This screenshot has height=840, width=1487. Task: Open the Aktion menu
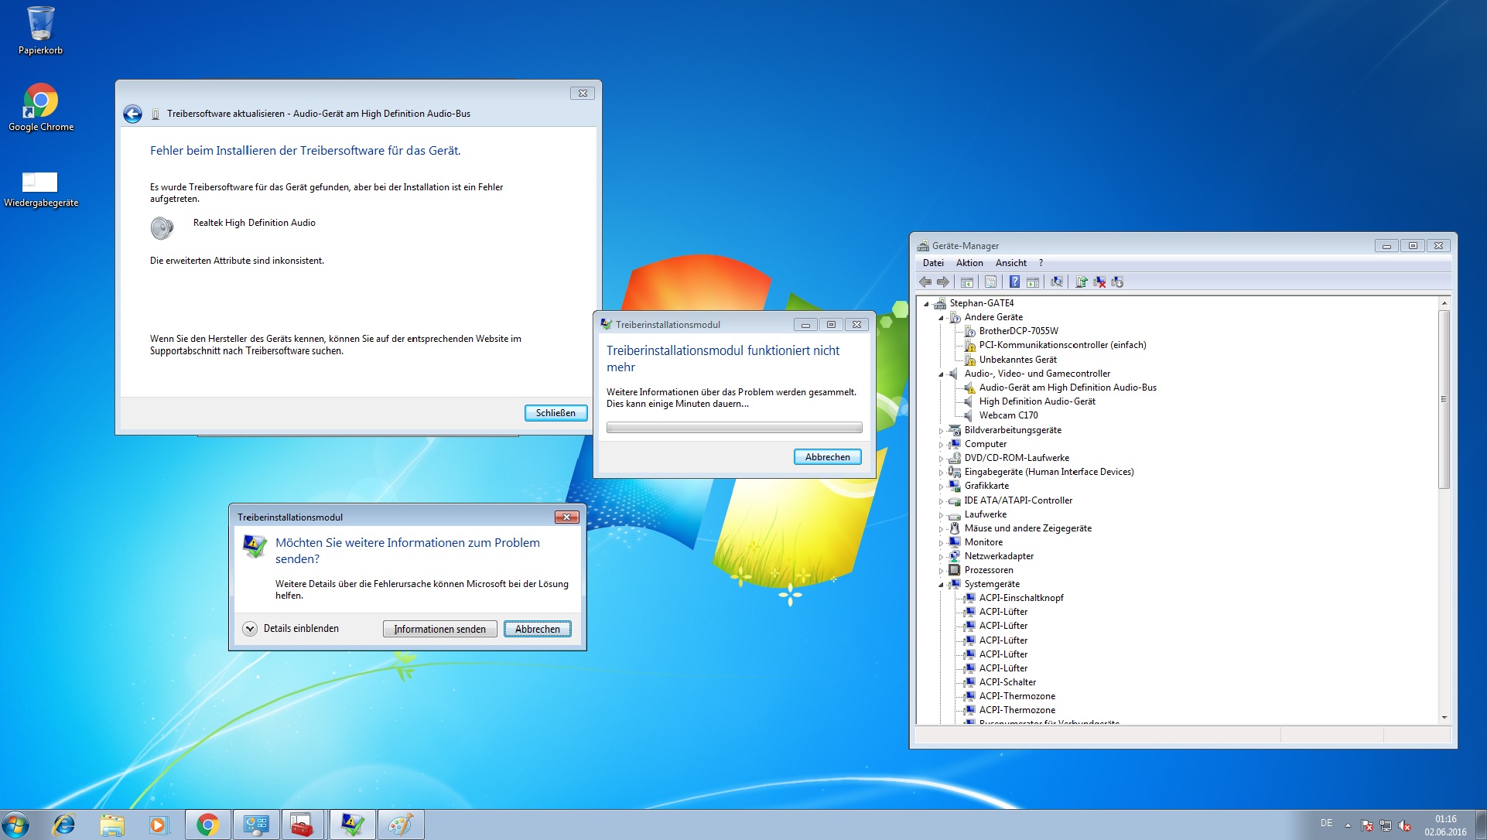(969, 263)
